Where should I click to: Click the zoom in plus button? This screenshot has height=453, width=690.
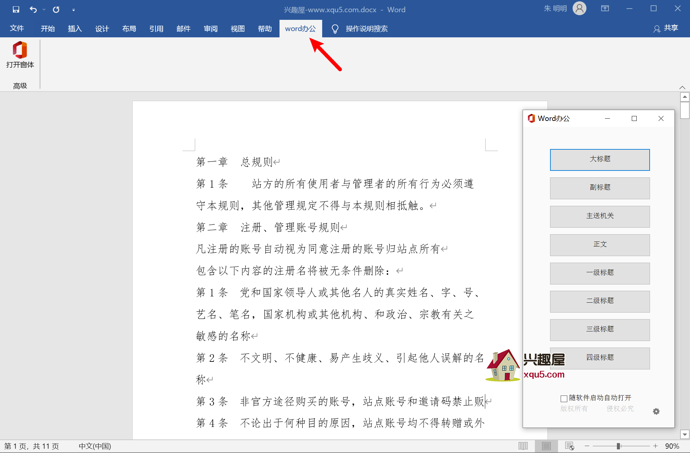[x=655, y=446]
